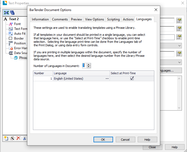Click the Languages... button in Text Properties

click(171, 70)
